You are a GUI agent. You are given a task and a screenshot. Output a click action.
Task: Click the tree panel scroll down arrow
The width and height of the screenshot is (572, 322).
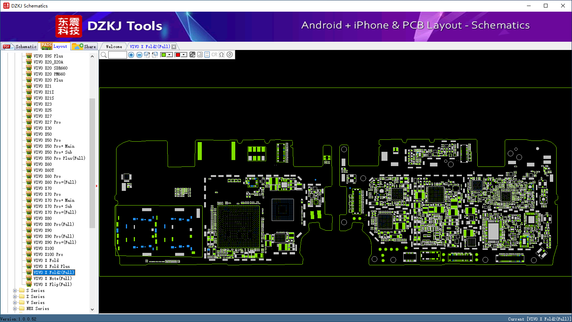tap(92, 310)
